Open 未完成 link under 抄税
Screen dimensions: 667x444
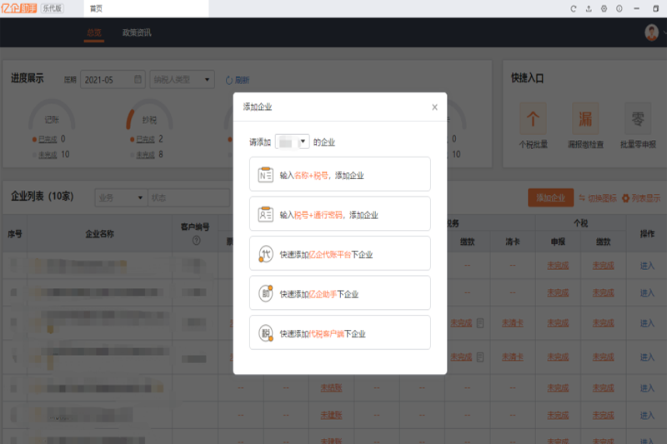click(145, 155)
